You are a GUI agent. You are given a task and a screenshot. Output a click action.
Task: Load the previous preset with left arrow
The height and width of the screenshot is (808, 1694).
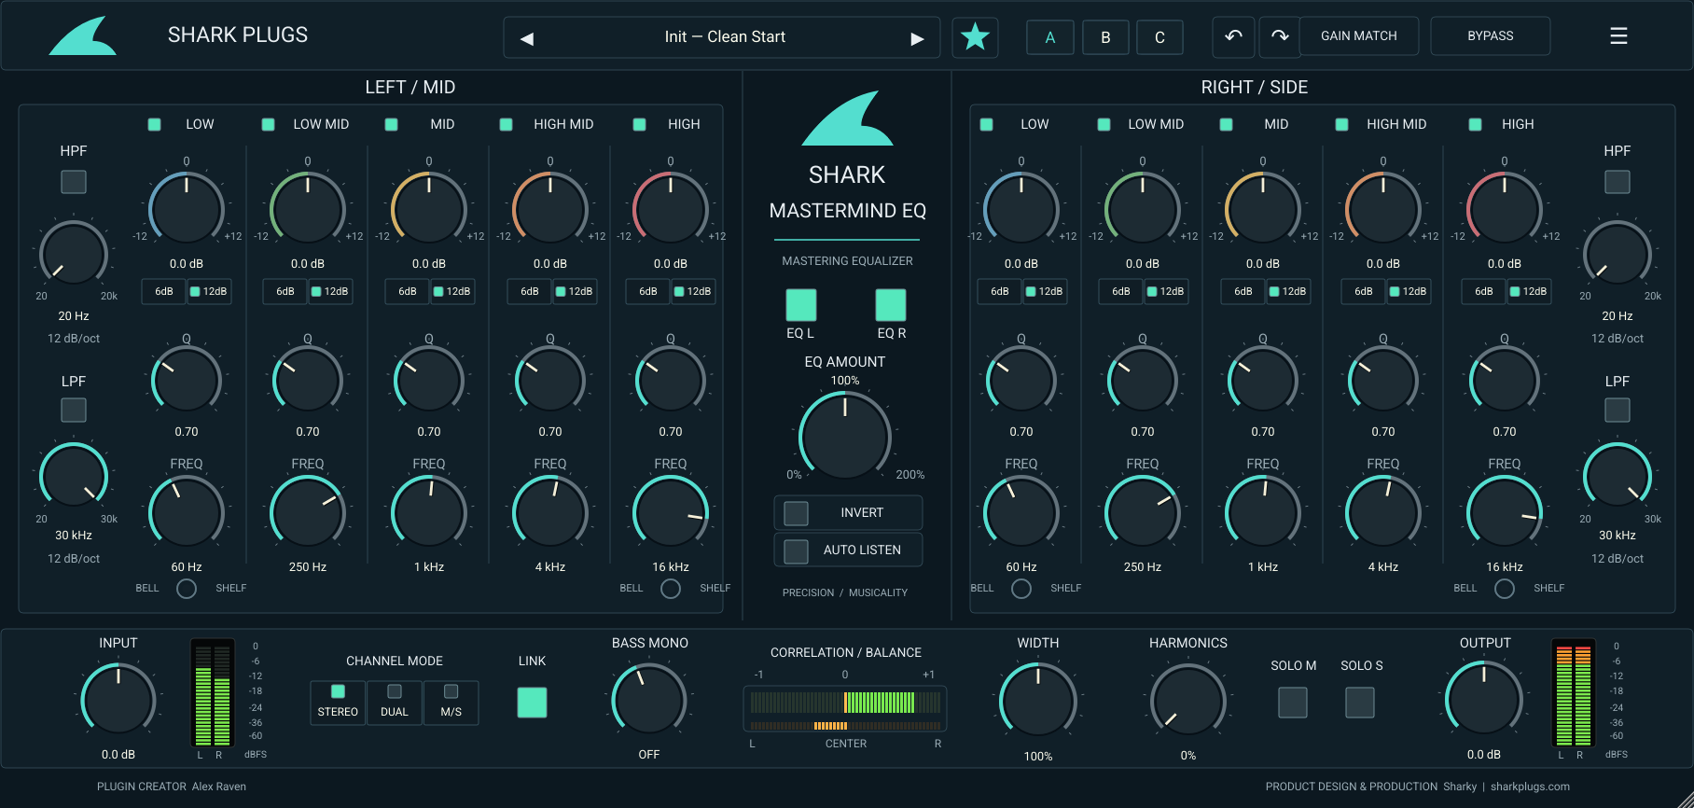tap(527, 38)
